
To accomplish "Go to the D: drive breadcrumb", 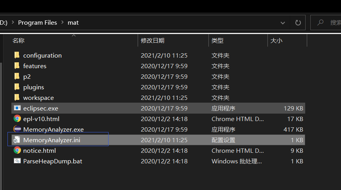I will click(x=4, y=23).
